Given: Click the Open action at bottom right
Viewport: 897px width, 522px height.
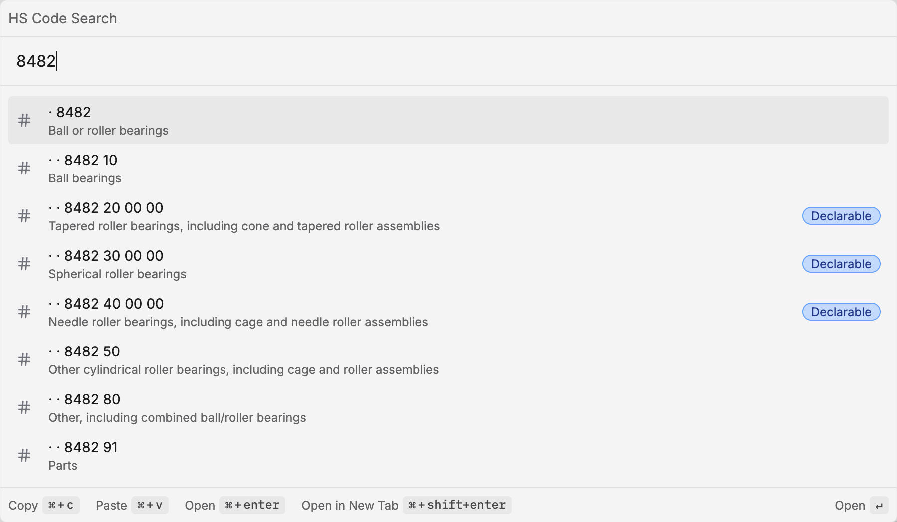Looking at the screenshot, I should pyautogui.click(x=849, y=505).
